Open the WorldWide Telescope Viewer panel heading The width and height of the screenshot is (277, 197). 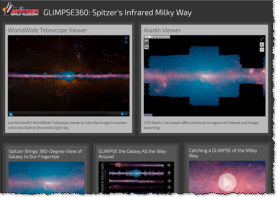click(48, 30)
